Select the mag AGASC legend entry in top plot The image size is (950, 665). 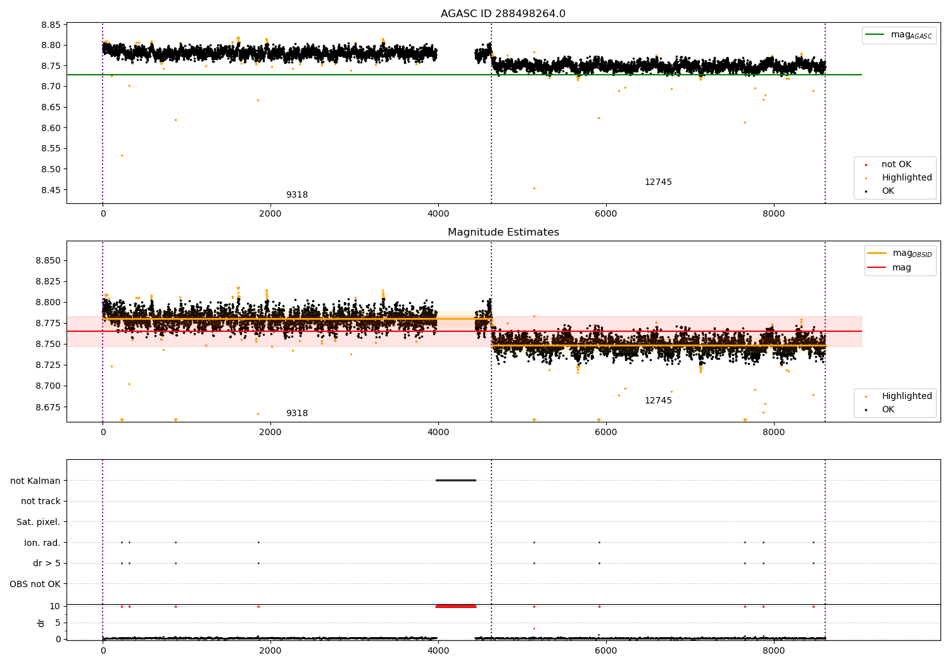(899, 35)
